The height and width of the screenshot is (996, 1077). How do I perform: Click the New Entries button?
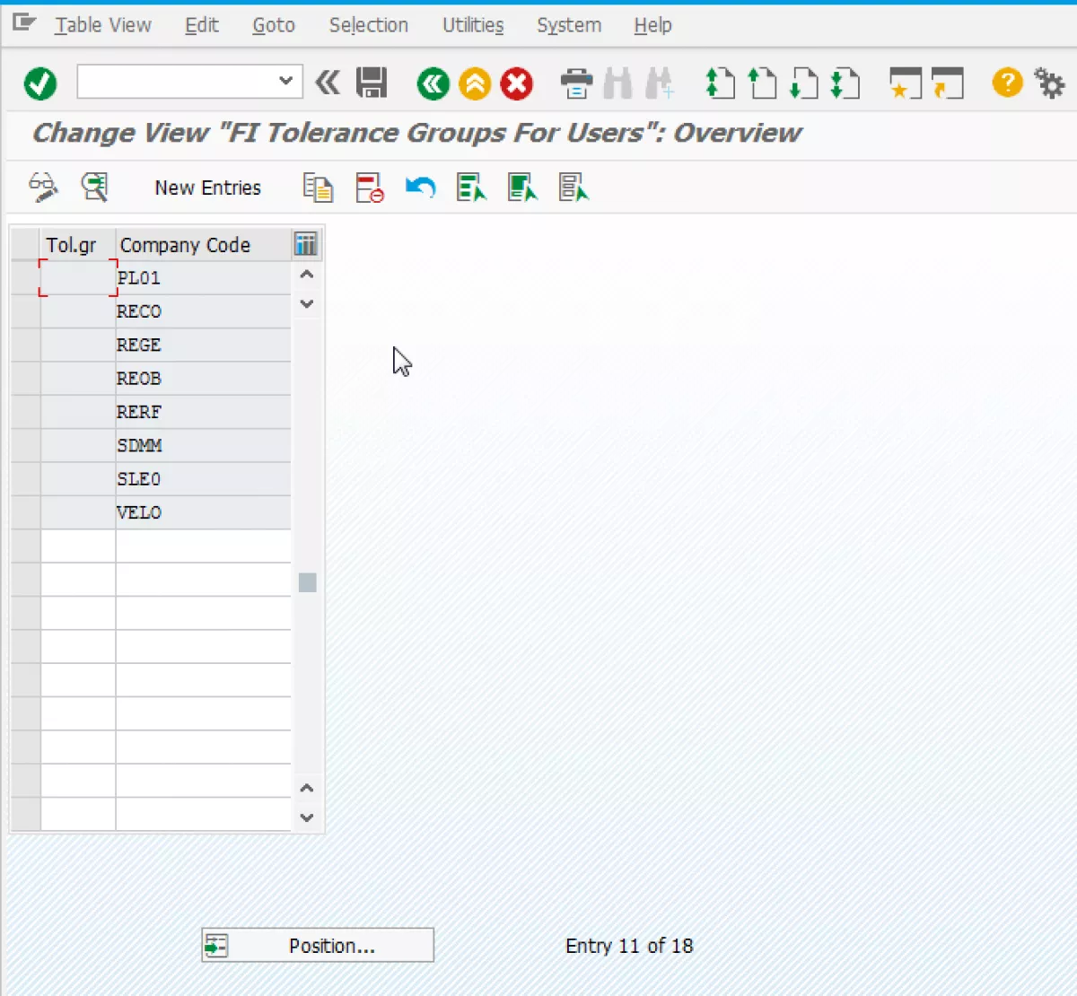207,188
